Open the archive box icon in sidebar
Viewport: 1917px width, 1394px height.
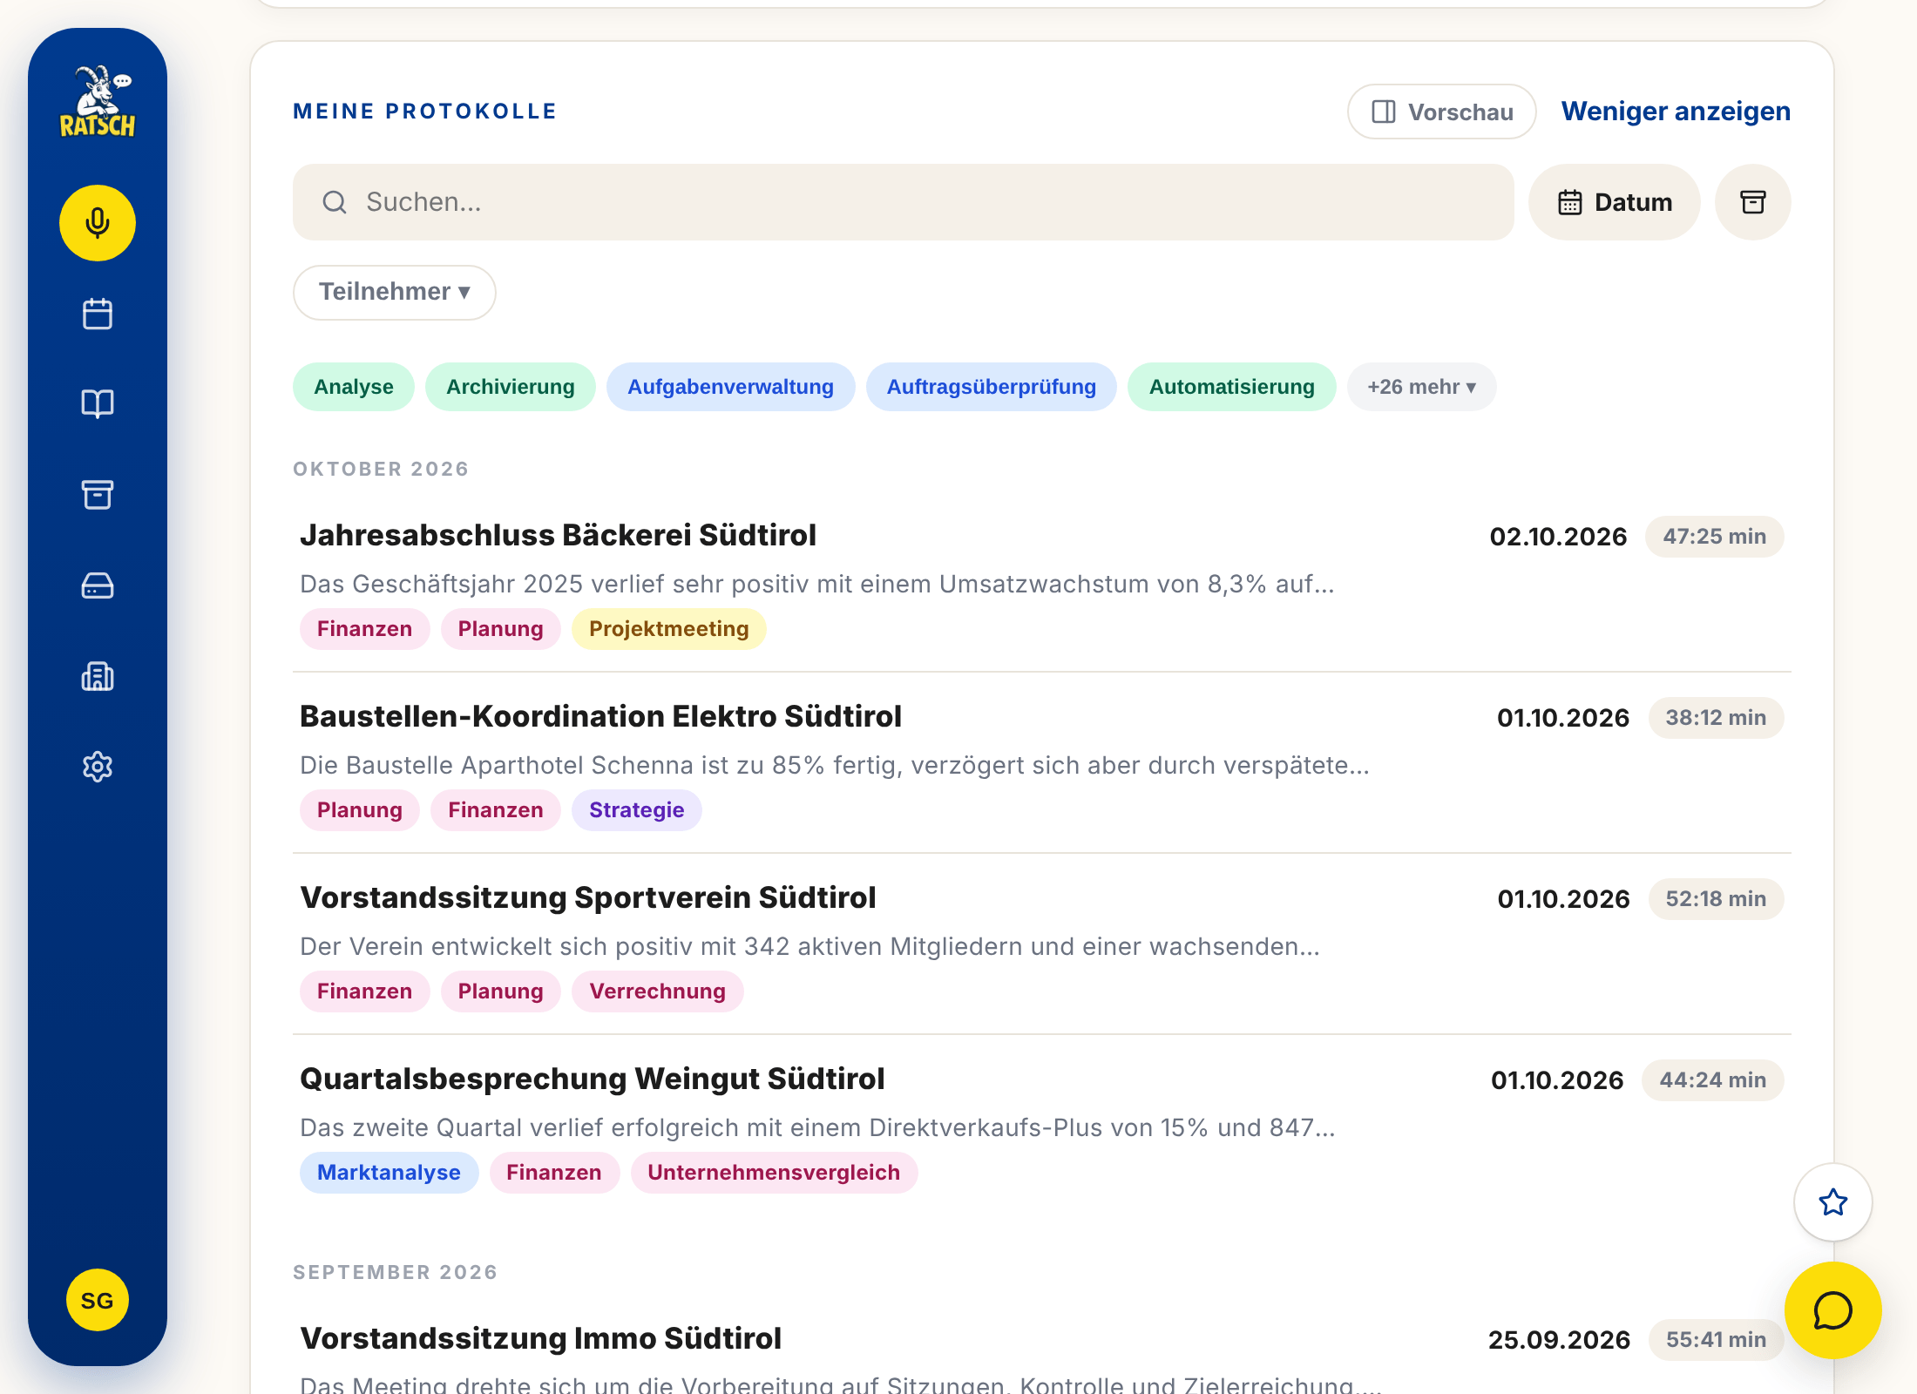click(98, 495)
